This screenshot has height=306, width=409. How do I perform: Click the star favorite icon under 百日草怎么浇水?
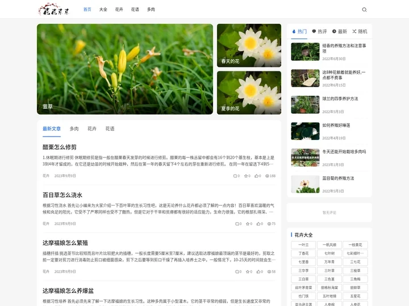click(248, 224)
